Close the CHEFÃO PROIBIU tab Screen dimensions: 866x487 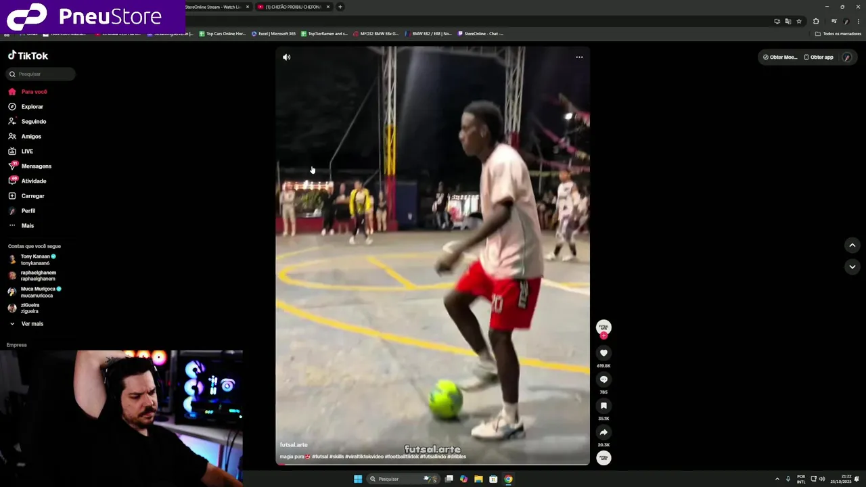[x=328, y=7]
